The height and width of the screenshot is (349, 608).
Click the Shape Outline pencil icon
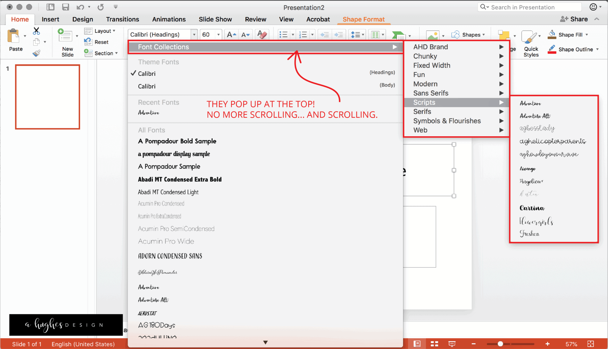pos(552,49)
